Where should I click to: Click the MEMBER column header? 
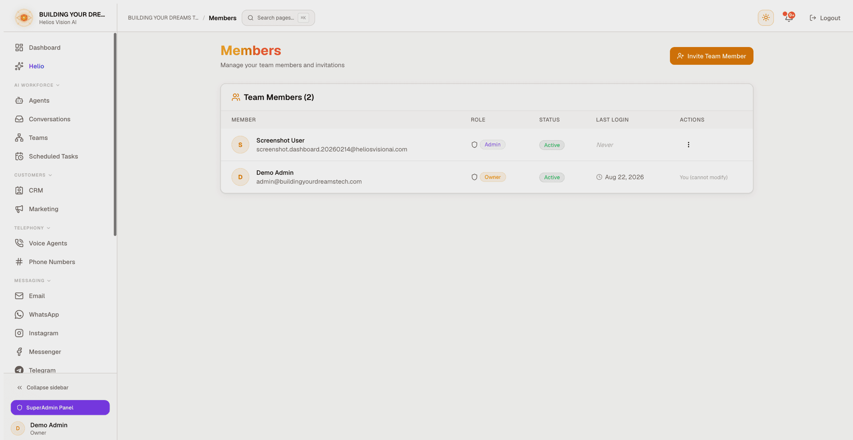[243, 120]
